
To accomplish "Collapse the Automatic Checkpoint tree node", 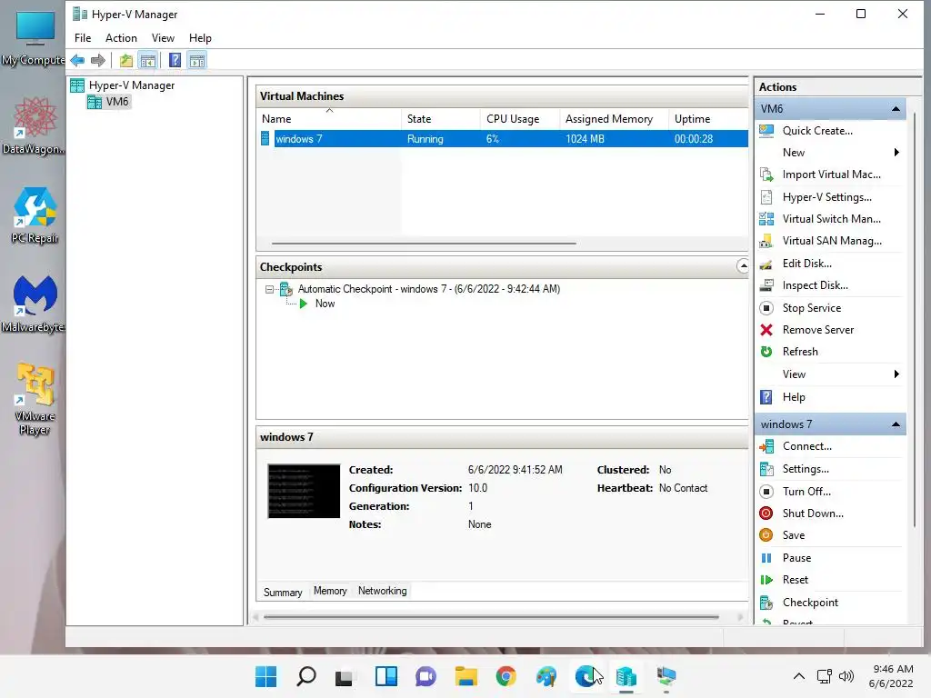I will (269, 290).
